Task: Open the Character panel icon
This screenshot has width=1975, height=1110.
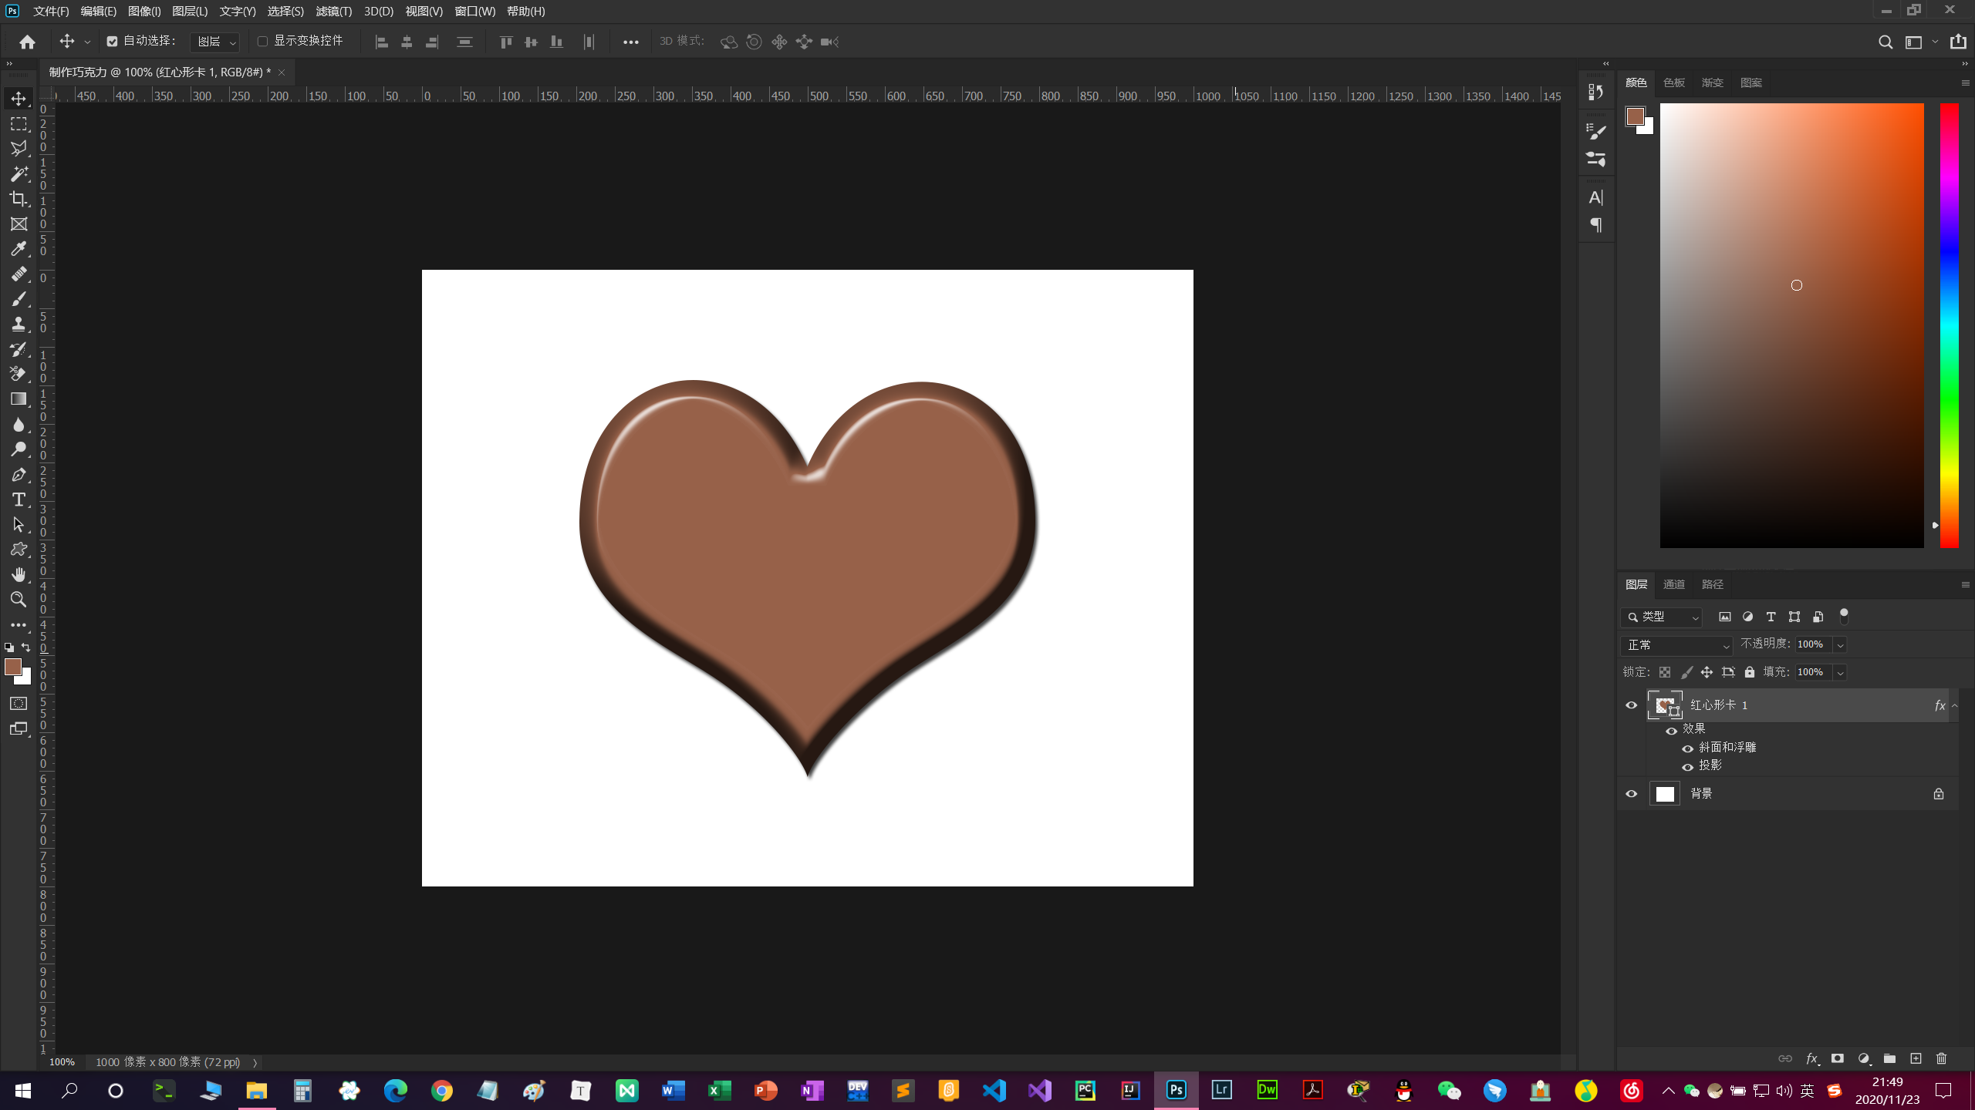Action: (1596, 197)
